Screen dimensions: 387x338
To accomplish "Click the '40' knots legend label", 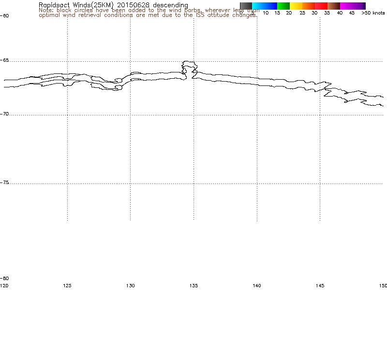I will pos(340,13).
